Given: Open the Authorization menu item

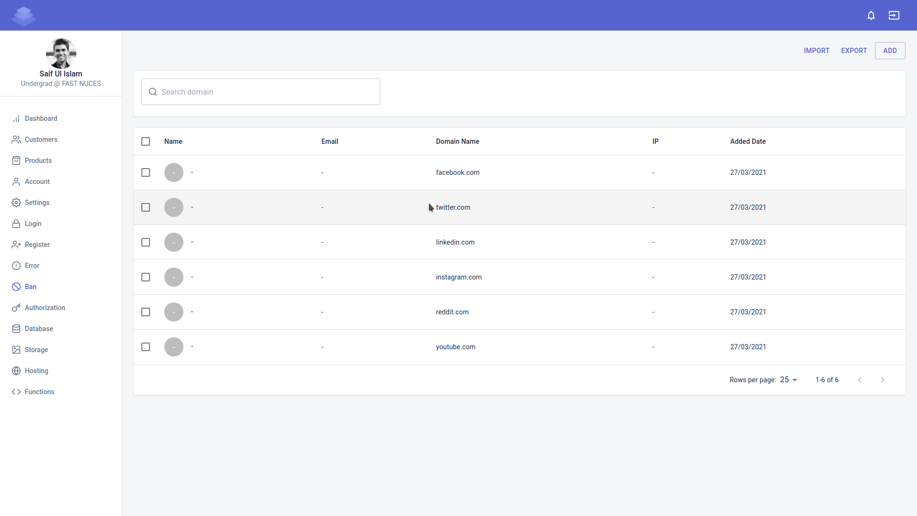Looking at the screenshot, I should click(45, 308).
